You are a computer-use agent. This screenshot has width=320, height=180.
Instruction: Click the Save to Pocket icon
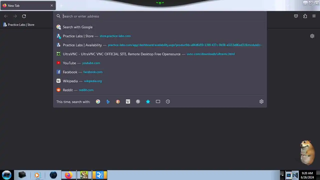[x=296, y=16]
